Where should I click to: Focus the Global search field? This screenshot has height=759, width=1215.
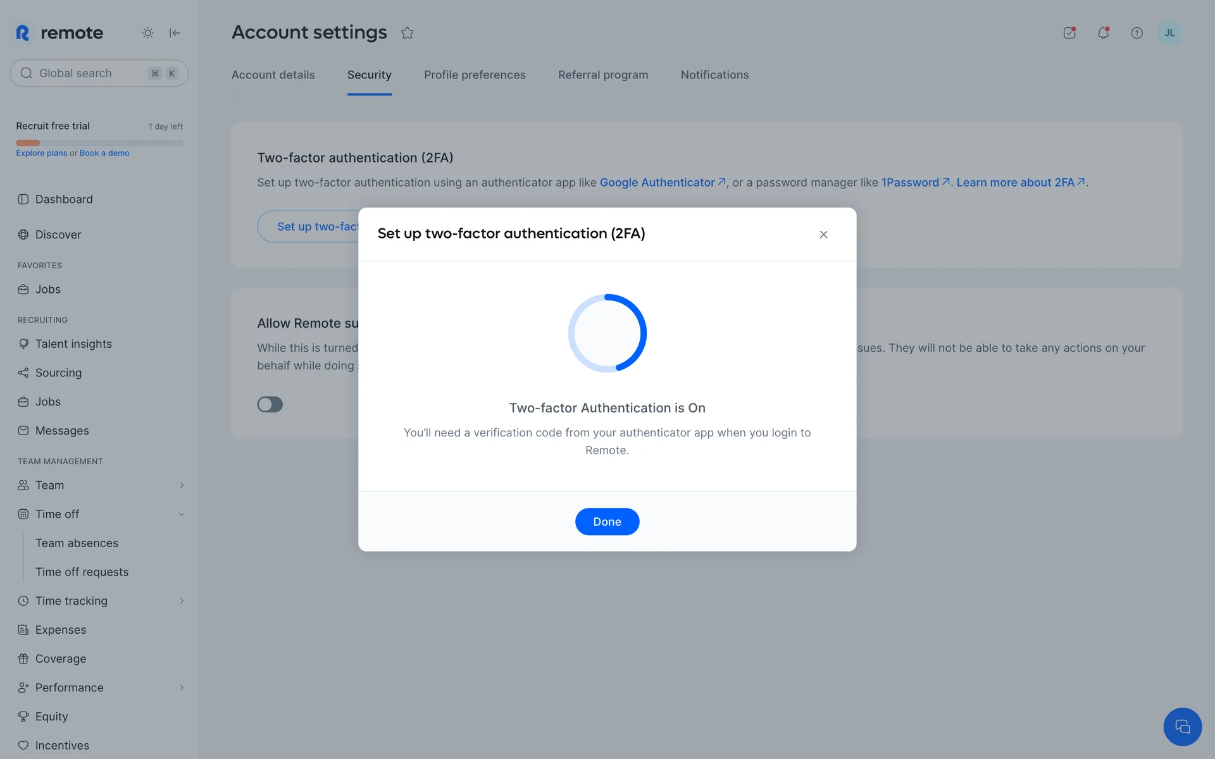coord(89,73)
